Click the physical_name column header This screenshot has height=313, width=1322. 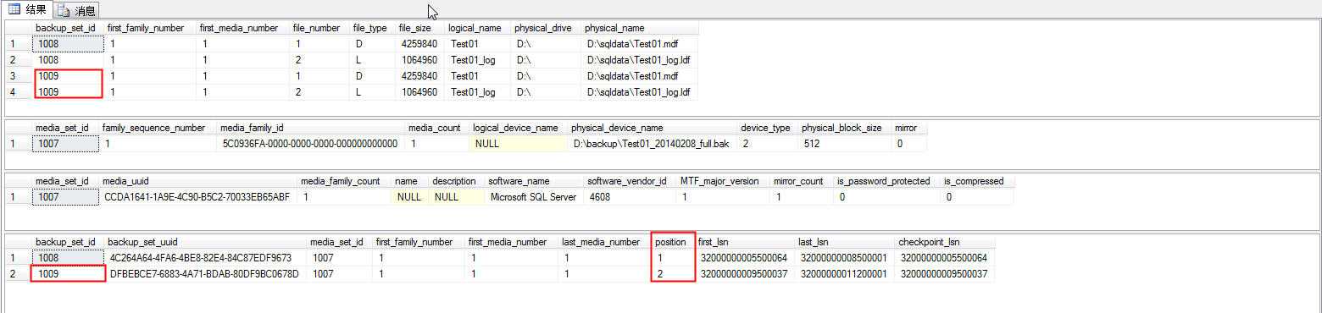pos(640,28)
